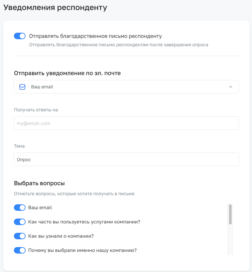Disable sending thank-you letter to respondent
This screenshot has width=252, height=272.
[20, 36]
